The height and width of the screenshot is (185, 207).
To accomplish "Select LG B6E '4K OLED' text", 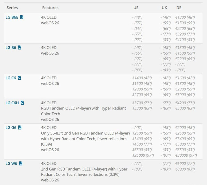I will [x=49, y=17].
